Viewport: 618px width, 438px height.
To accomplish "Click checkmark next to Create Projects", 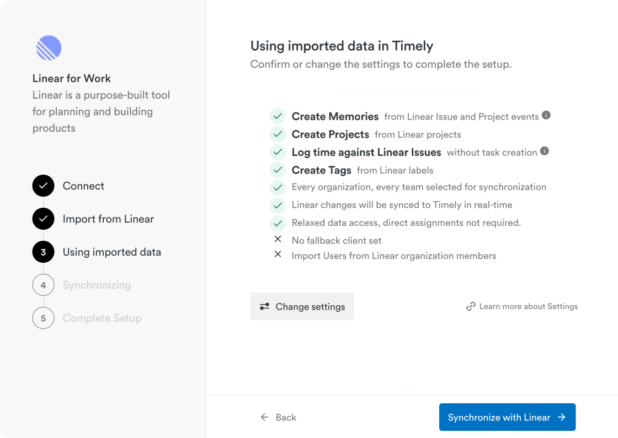I will pos(277,134).
